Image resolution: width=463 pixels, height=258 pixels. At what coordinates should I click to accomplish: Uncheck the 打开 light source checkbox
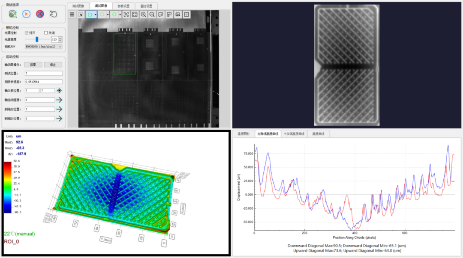click(x=27, y=33)
